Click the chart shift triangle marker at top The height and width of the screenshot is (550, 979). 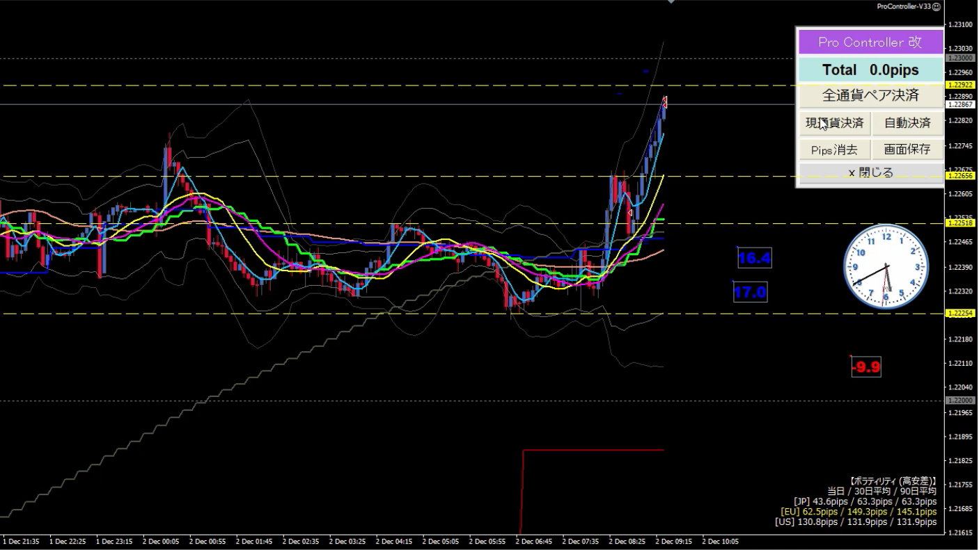[671, 2]
